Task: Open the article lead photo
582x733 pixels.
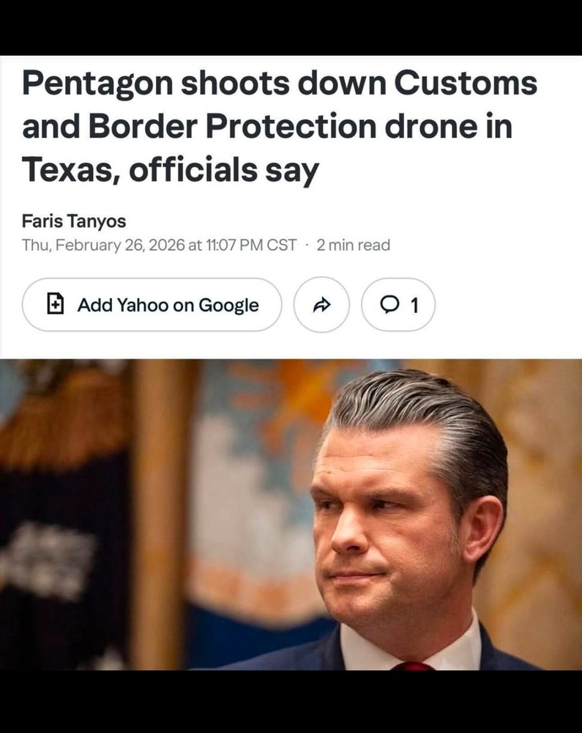Action: click(291, 515)
